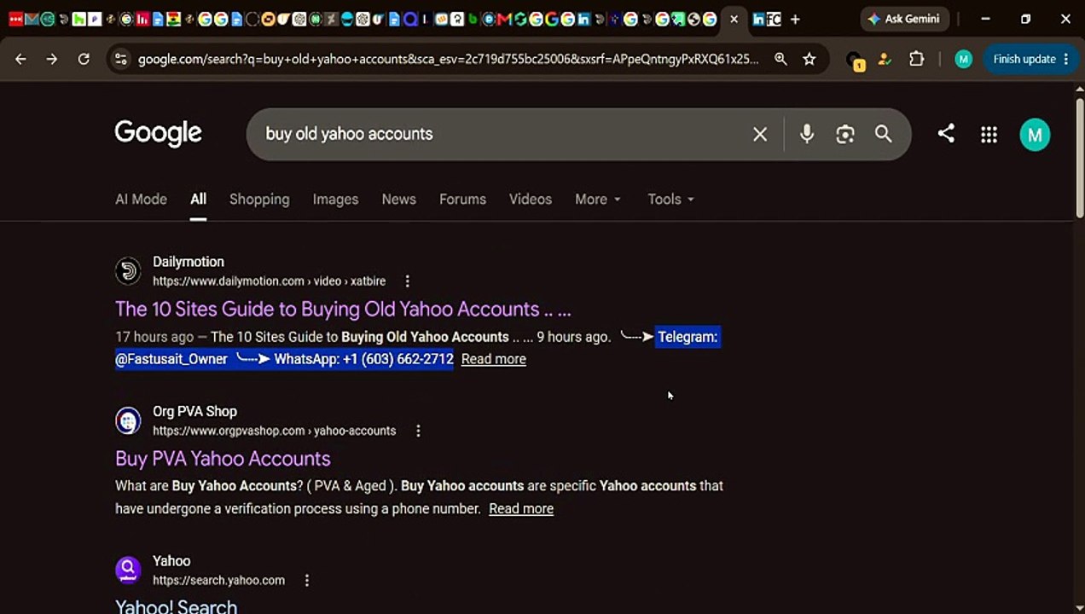Click Read more on Dailymotion snippet
Screen dimensions: 1085x614
[493, 359]
